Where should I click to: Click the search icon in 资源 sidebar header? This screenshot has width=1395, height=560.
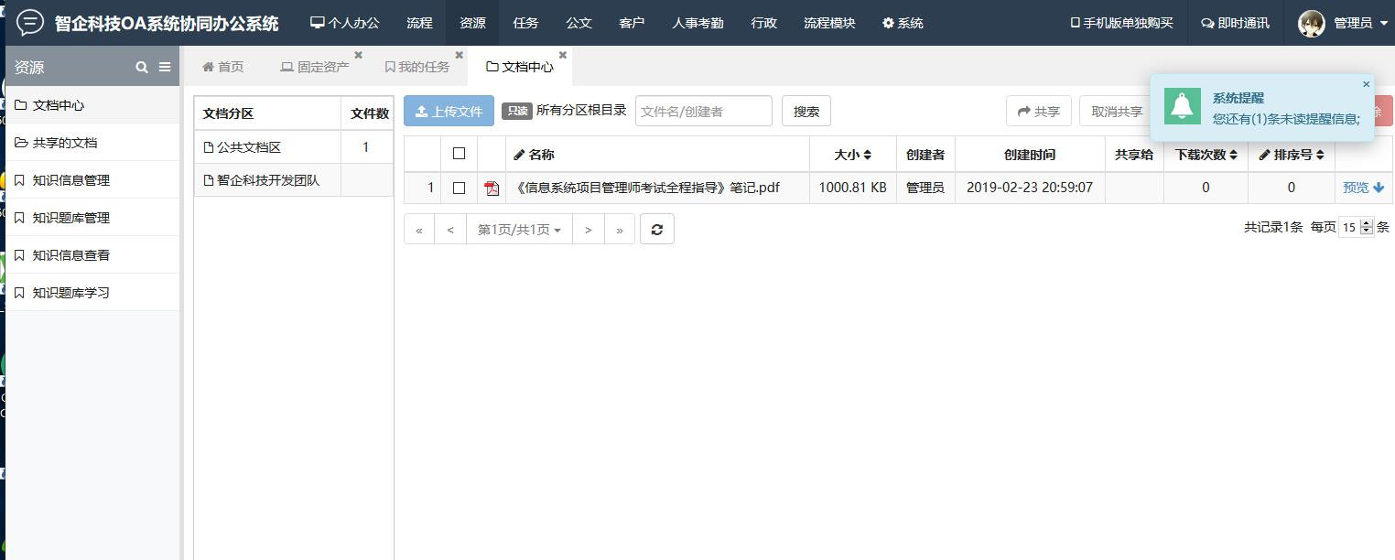(x=142, y=67)
